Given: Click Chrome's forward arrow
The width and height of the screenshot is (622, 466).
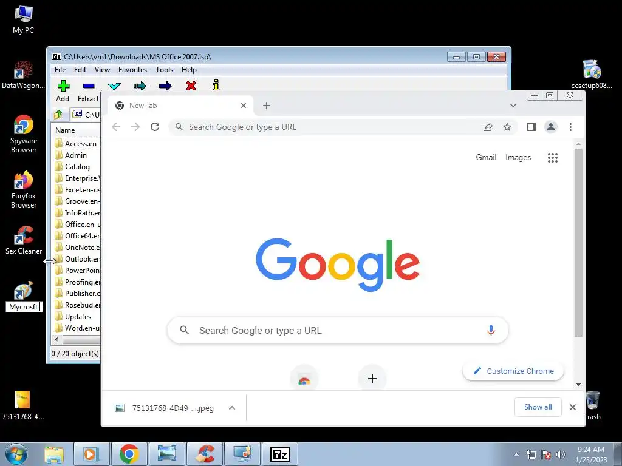Looking at the screenshot, I should tap(135, 127).
